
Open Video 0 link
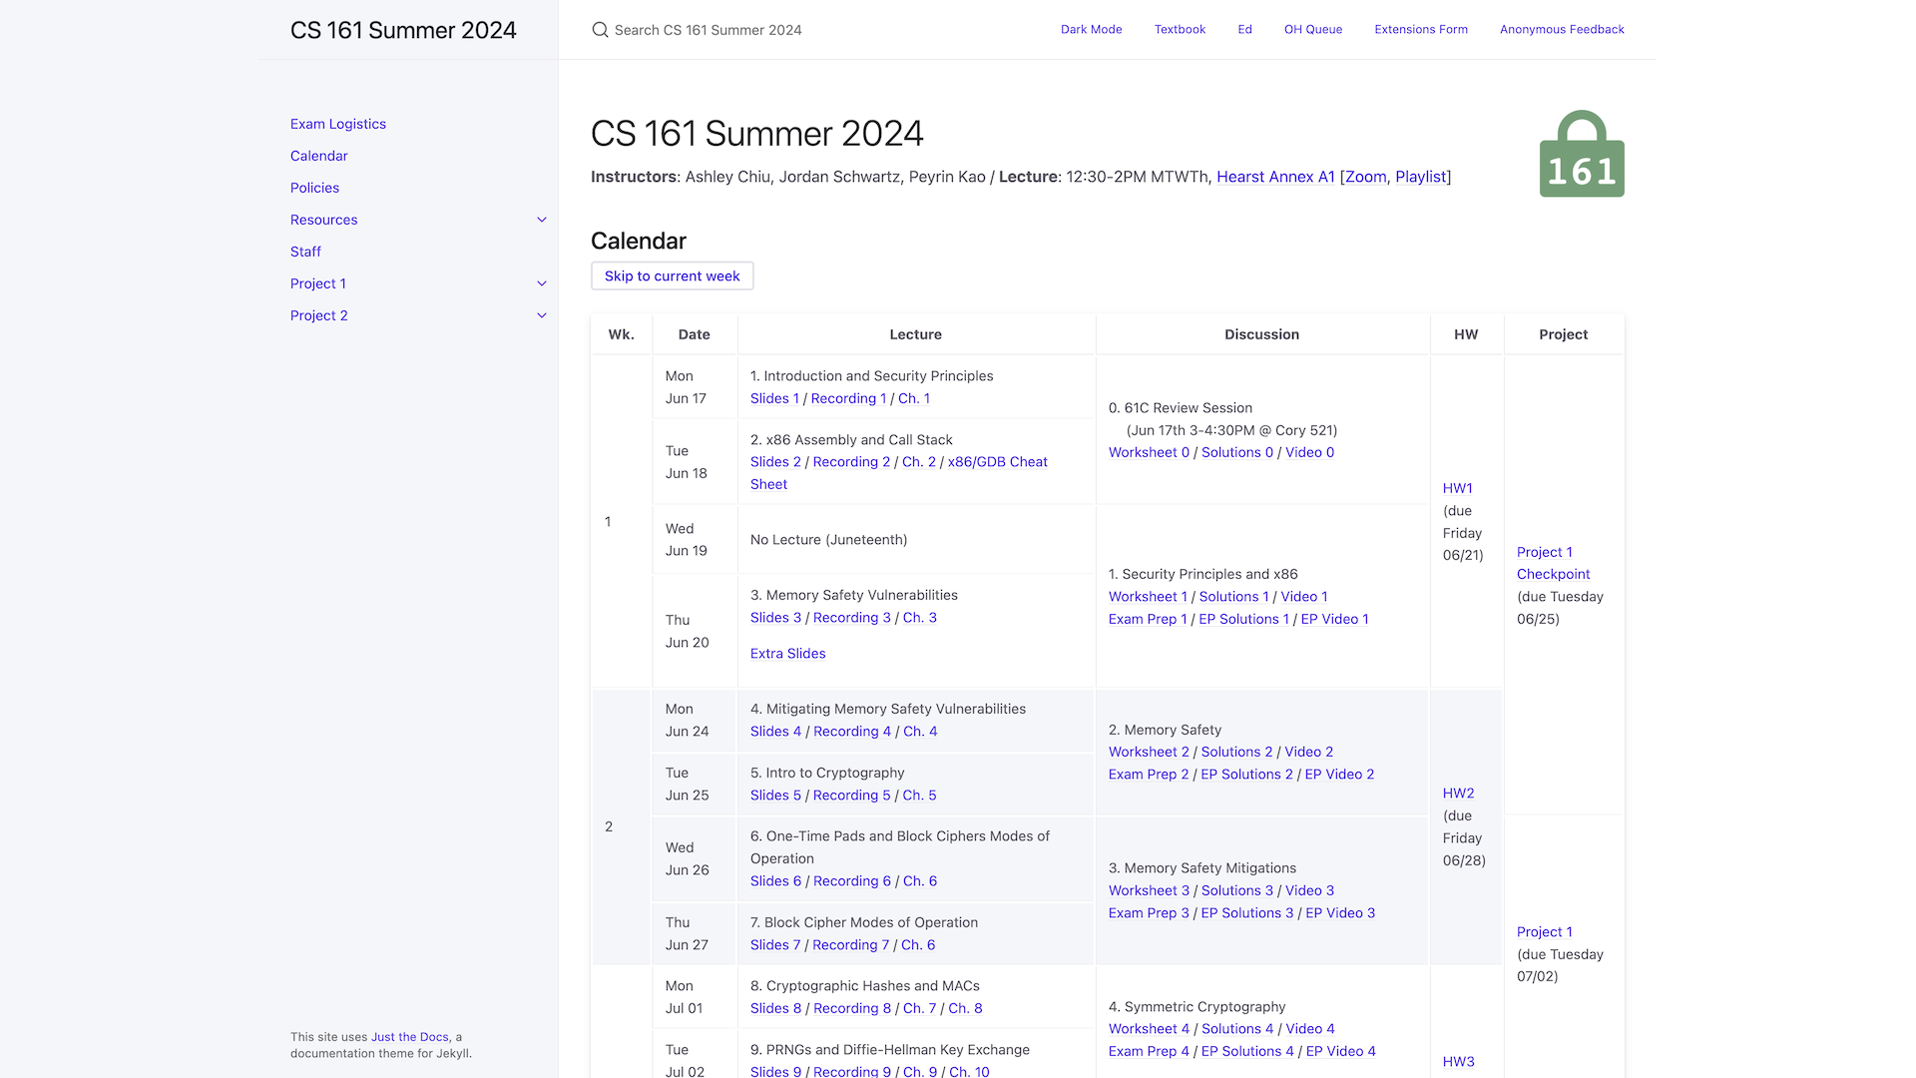pos(1309,452)
